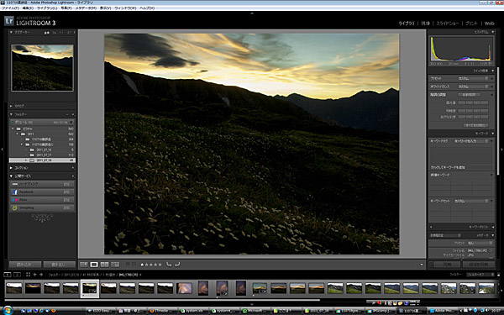The height and width of the screenshot is (315, 504).
Task: Toggle flag as pick icon in toolbar
Action: tap(128, 265)
